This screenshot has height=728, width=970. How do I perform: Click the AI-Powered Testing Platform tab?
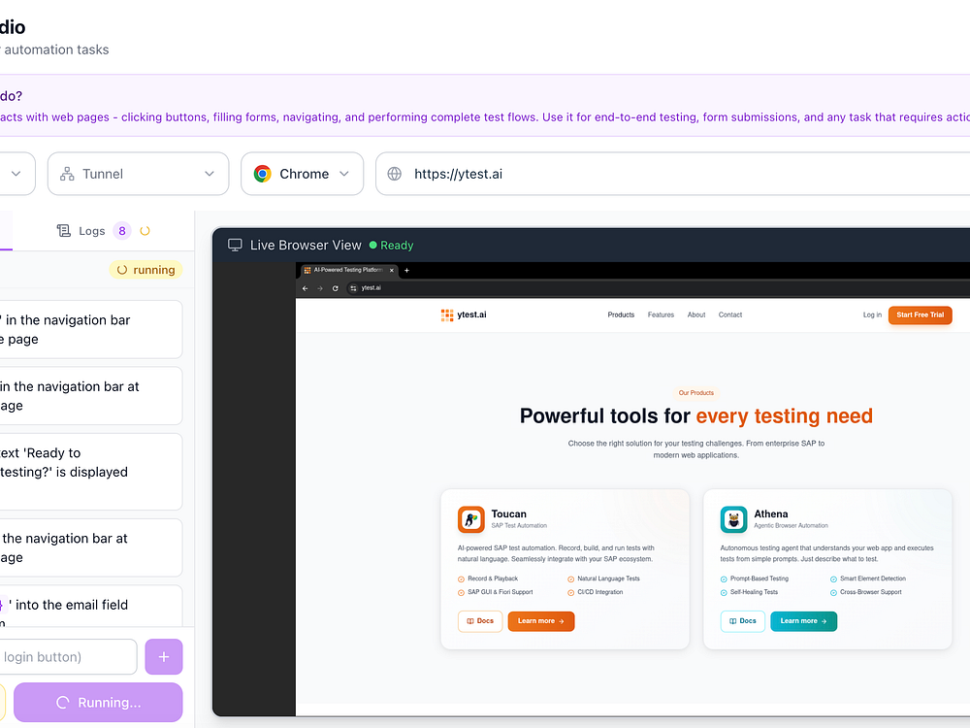coord(347,270)
